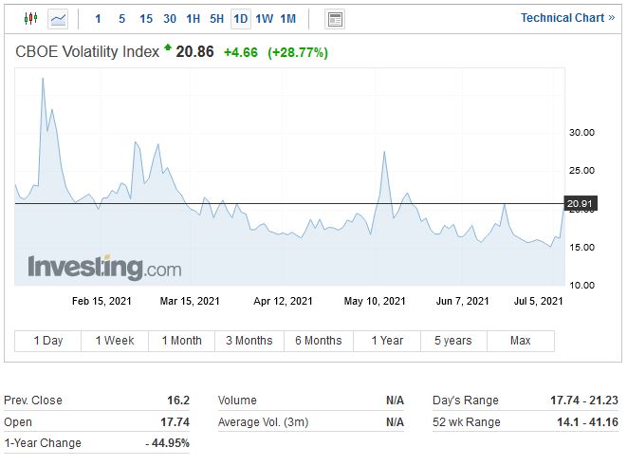Switch to candlestick chart type
This screenshot has width=627, height=466.
30,18
